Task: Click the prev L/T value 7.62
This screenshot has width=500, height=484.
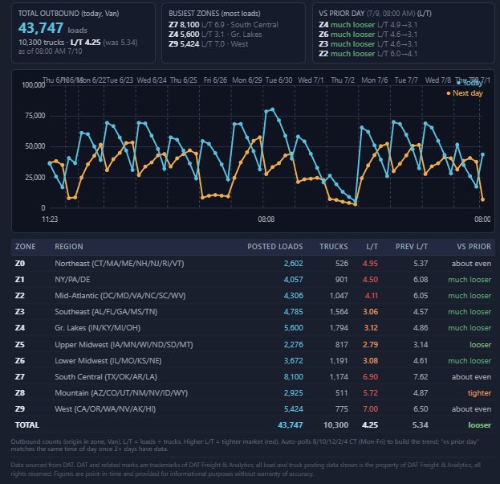Action: (421, 377)
